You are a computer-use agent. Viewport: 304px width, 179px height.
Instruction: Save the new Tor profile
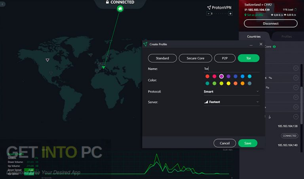[x=248, y=143]
